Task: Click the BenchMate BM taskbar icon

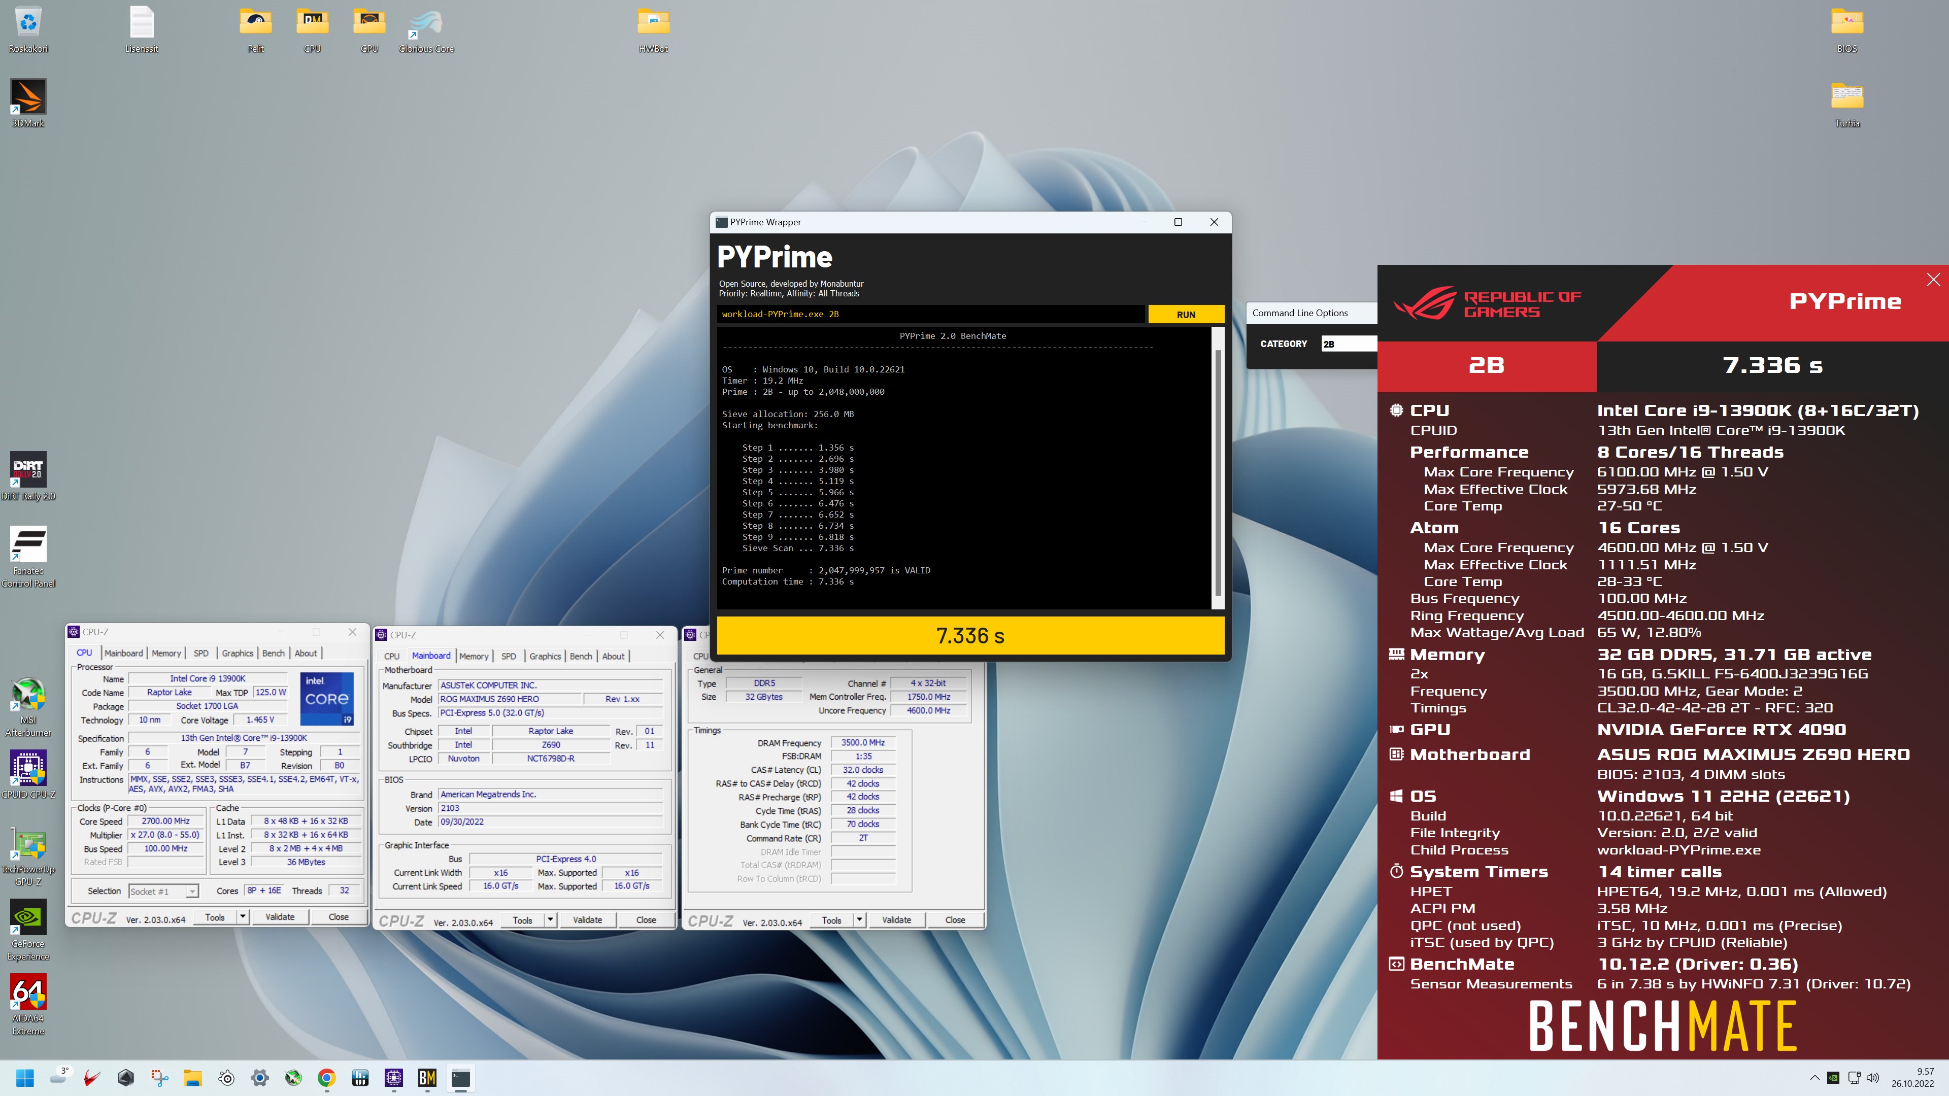Action: coord(427,1078)
